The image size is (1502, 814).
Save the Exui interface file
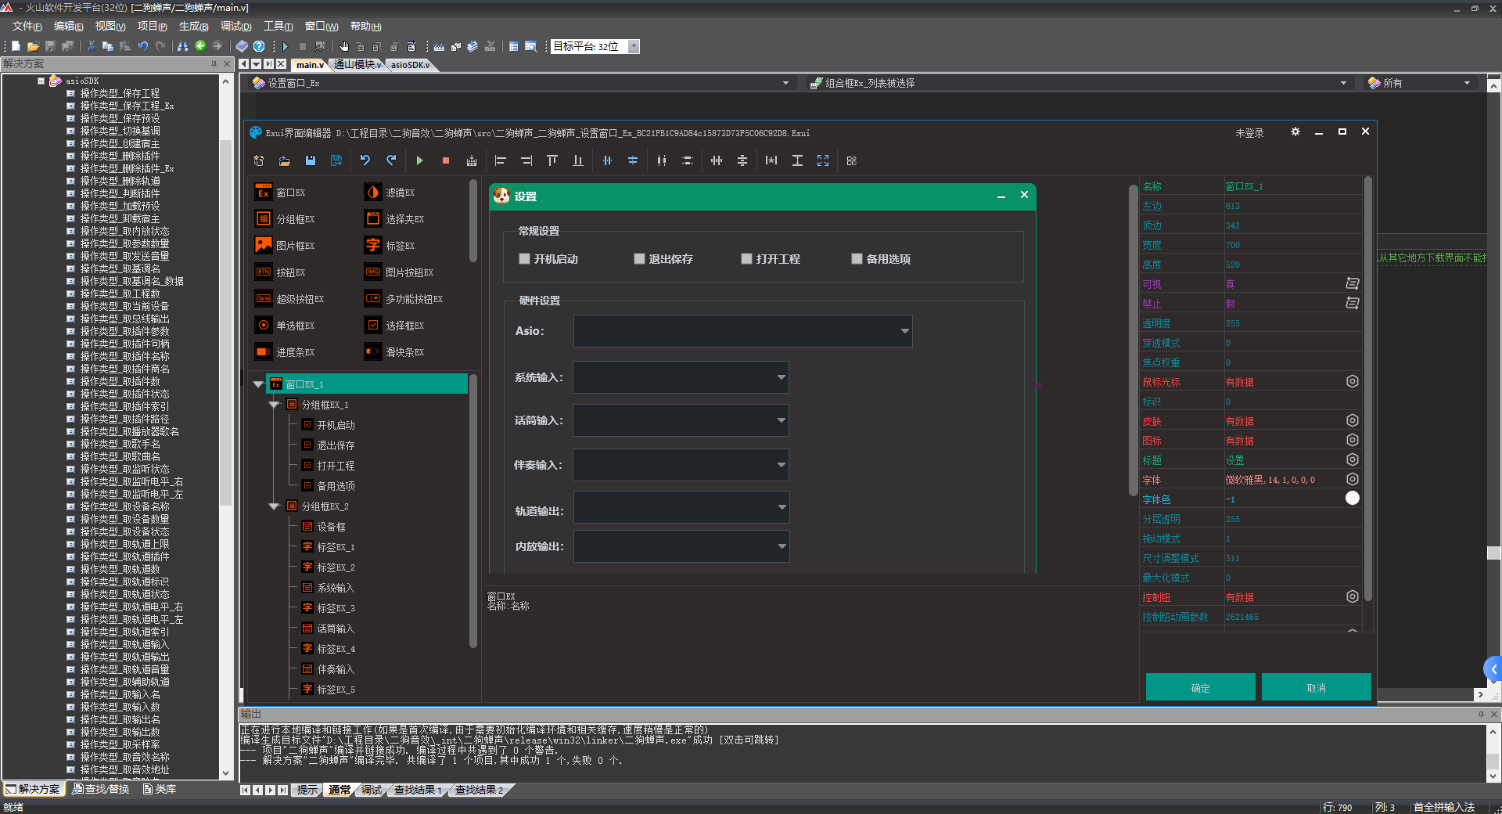click(311, 160)
